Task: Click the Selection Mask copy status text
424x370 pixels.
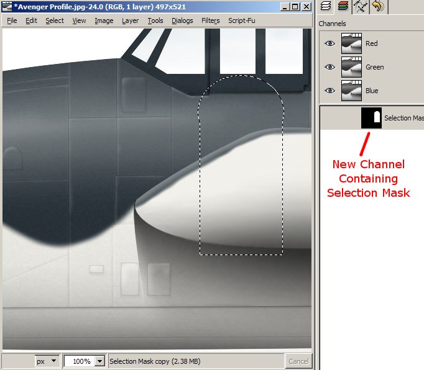Action: (155, 361)
